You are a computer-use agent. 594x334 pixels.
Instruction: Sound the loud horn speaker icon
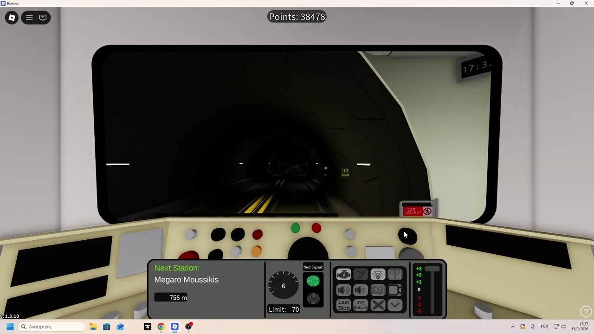[343, 290]
